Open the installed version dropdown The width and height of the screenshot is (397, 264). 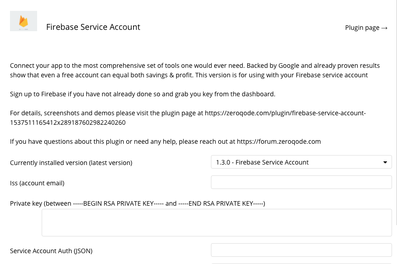click(x=301, y=162)
